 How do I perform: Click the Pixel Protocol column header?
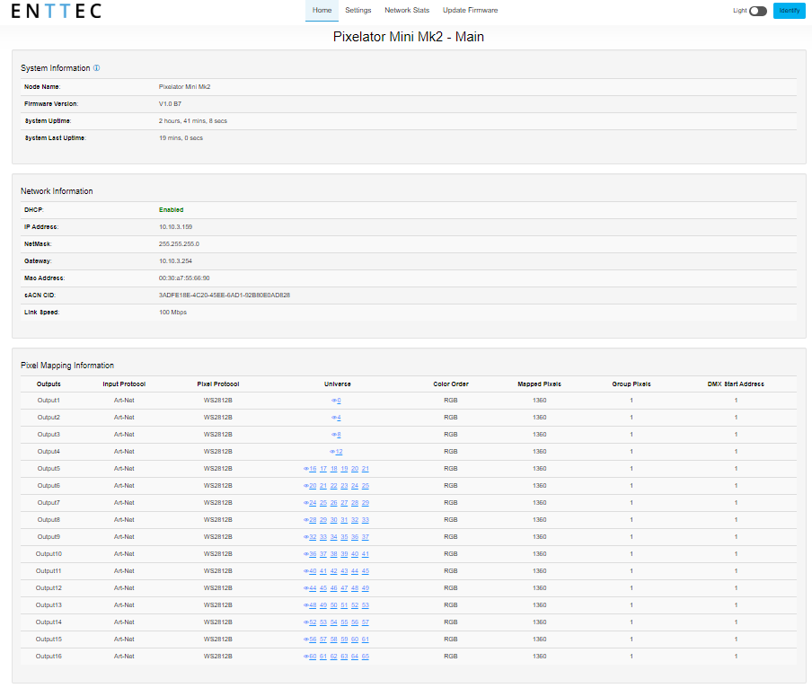[218, 384]
